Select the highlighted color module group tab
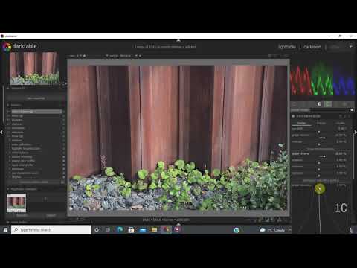This screenshot has width=357, height=268. [x=328, y=104]
